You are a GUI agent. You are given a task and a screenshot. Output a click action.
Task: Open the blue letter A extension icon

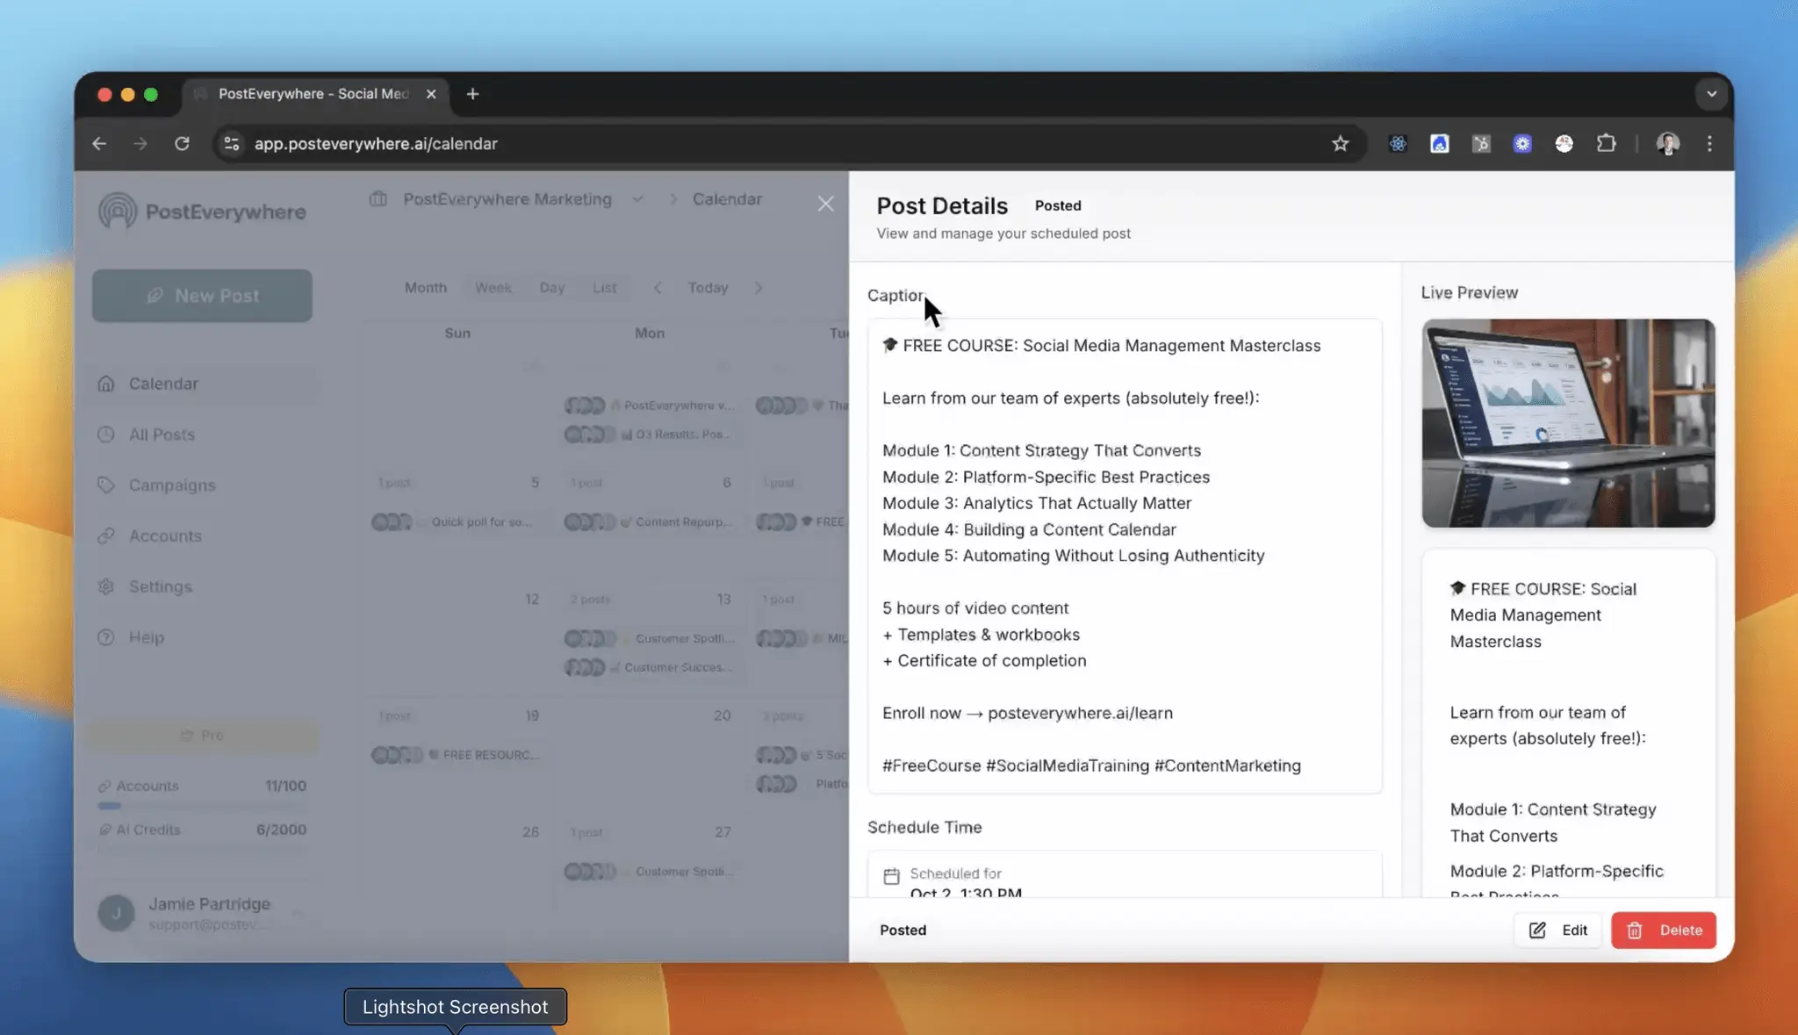(x=1440, y=143)
